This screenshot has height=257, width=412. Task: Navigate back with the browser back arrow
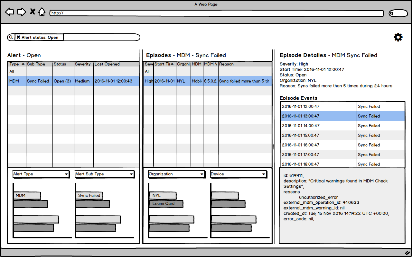click(9, 12)
